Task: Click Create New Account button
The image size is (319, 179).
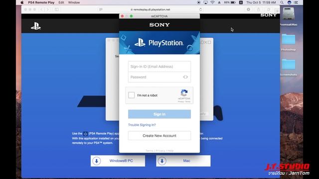Action: (x=159, y=136)
